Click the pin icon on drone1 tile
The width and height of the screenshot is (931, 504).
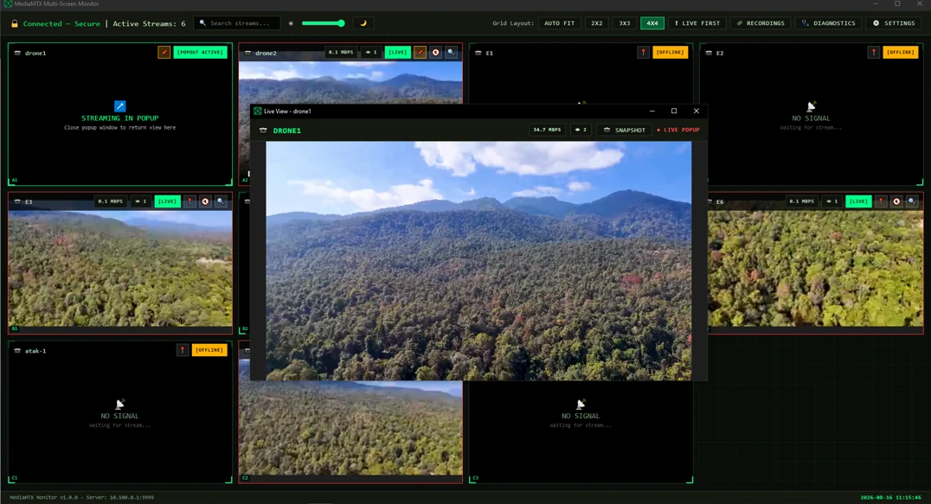164,52
